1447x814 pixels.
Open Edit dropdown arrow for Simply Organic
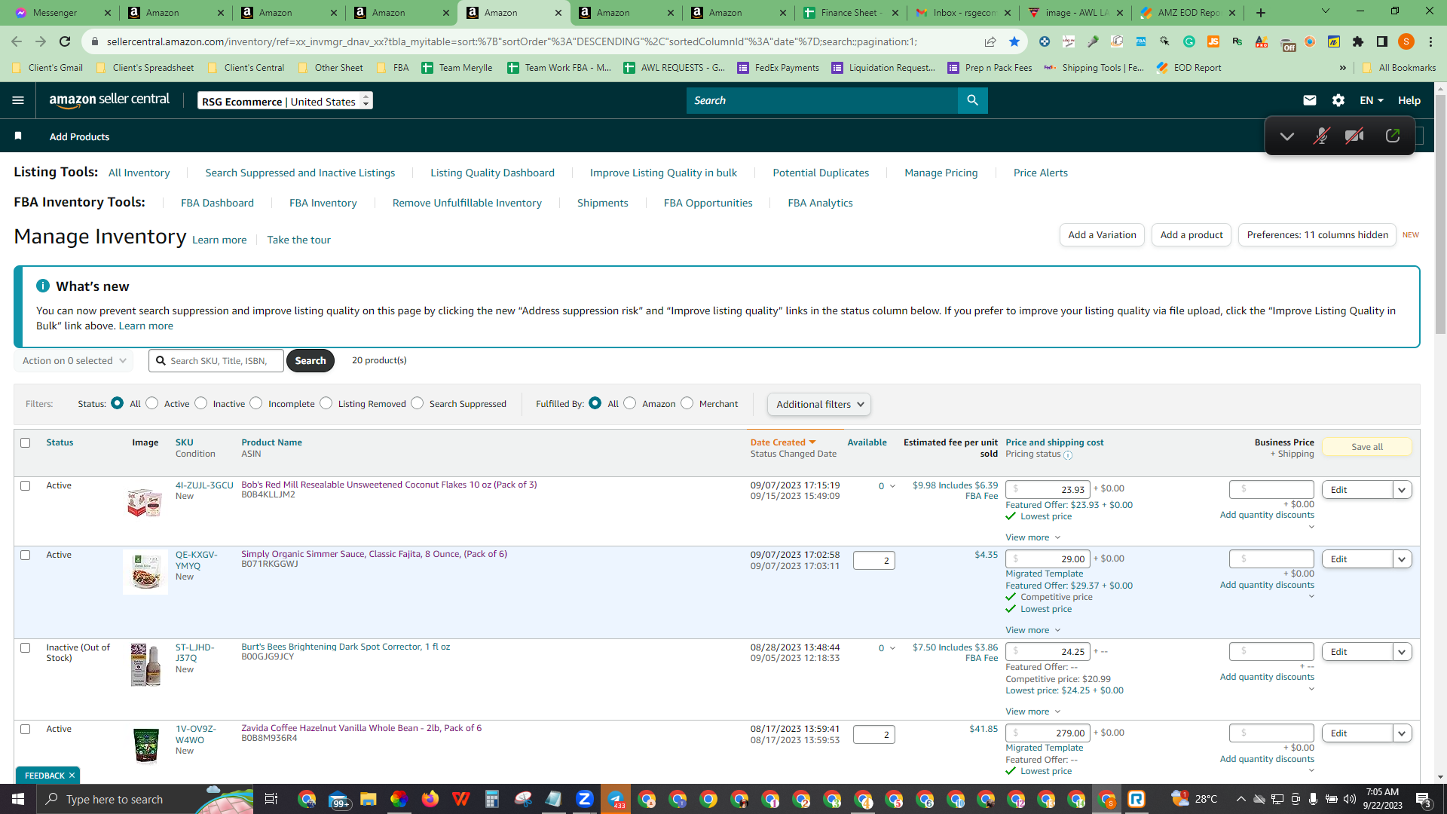pyautogui.click(x=1402, y=559)
